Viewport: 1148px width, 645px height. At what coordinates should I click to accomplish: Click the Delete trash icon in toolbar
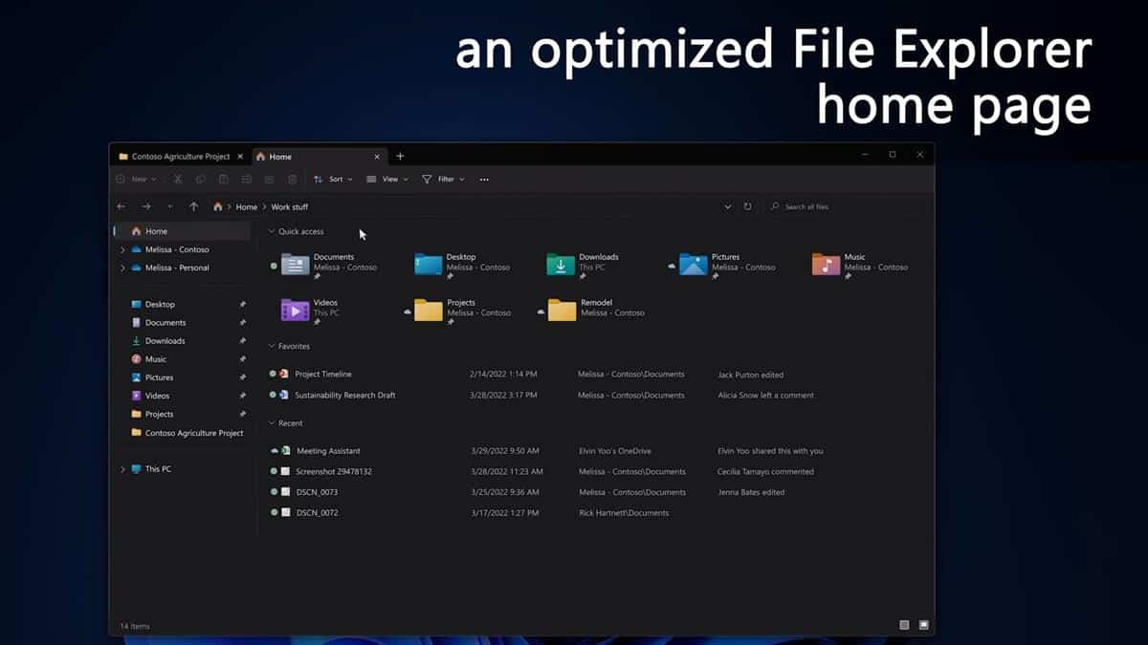pos(292,179)
